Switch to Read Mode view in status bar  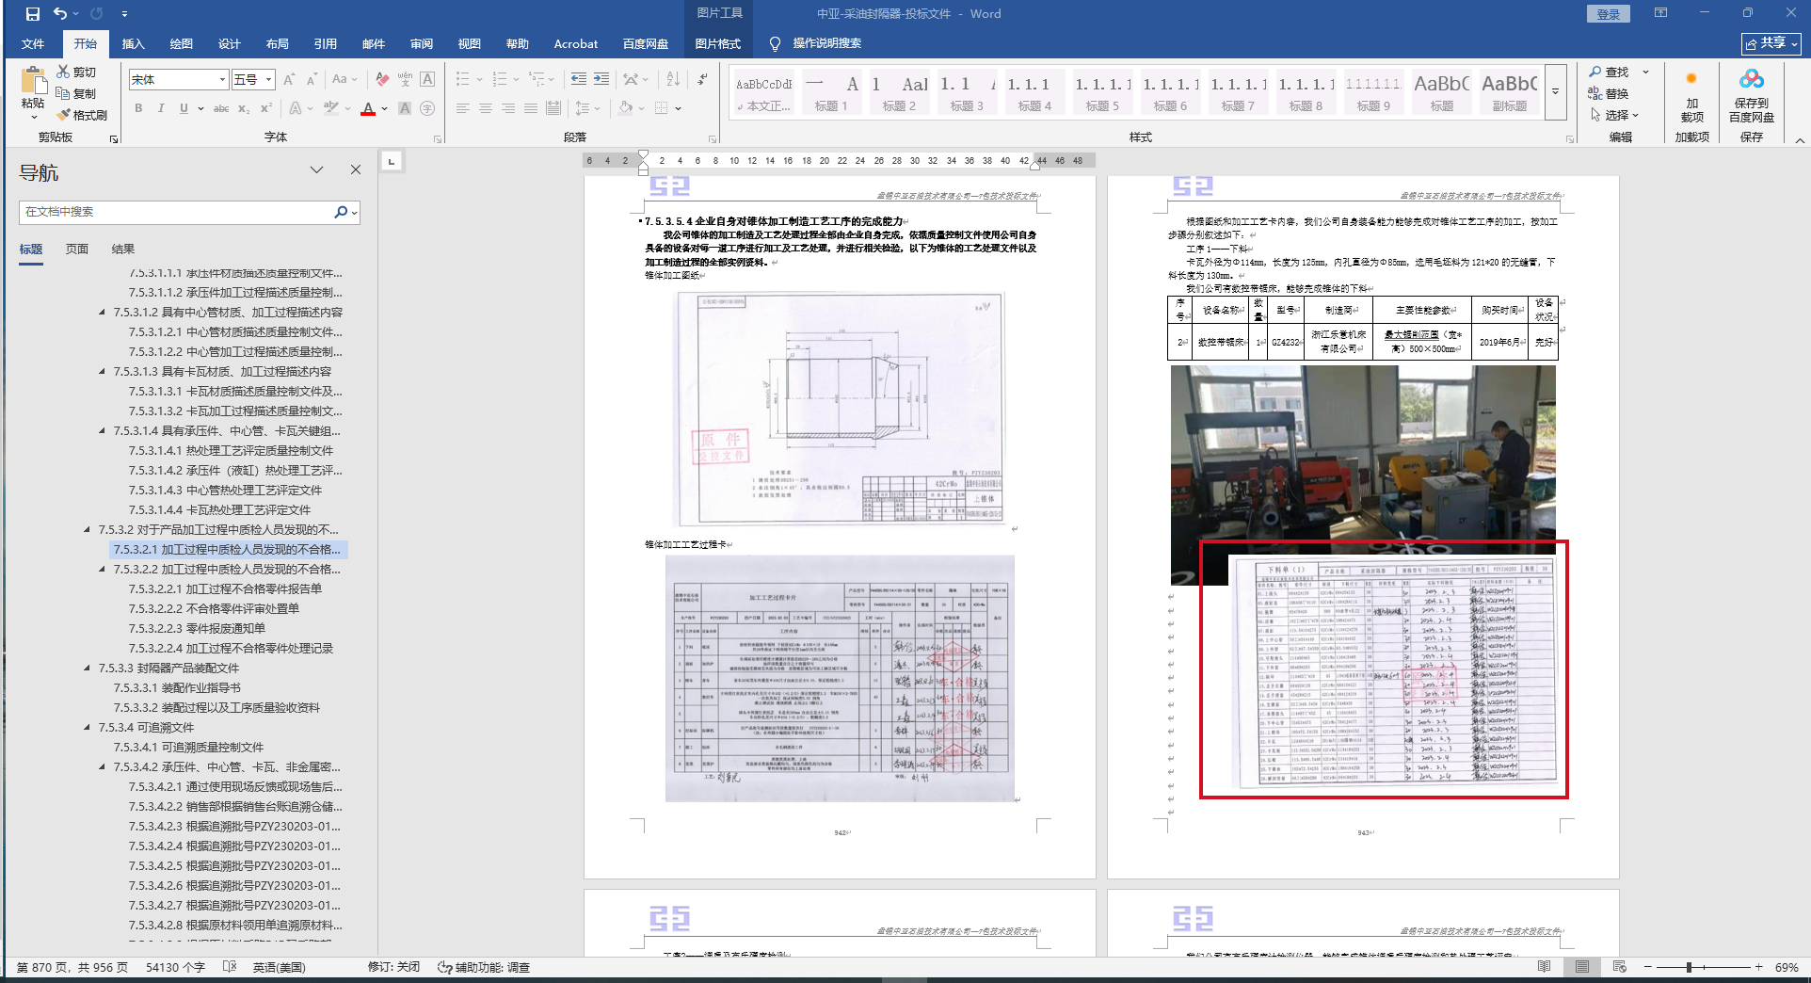pos(1544,967)
